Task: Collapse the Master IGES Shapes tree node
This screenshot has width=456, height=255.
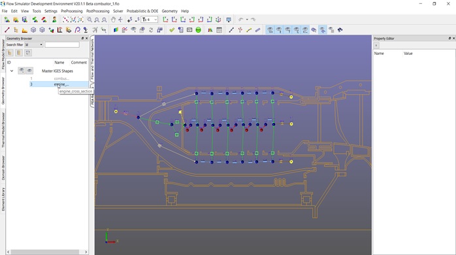Action: [x=12, y=71]
